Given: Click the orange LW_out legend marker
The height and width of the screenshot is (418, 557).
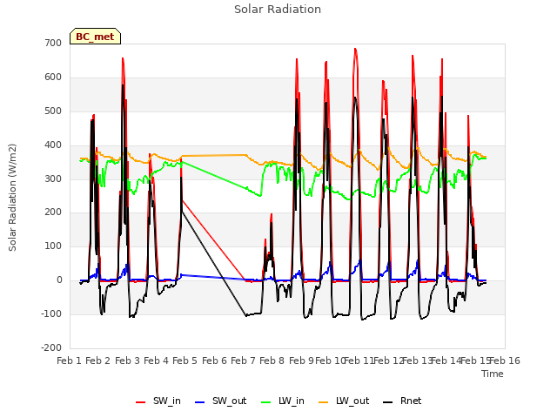Looking at the screenshot, I should pyautogui.click(x=324, y=402).
